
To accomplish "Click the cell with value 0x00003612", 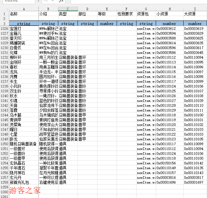I will pos(170,29).
